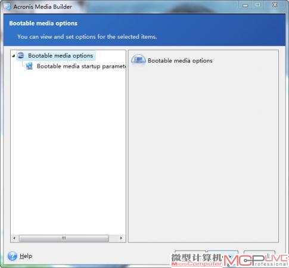289x268 pixels.
Task: Select Bootable media startup parameters tree entry
Action: click(81, 66)
